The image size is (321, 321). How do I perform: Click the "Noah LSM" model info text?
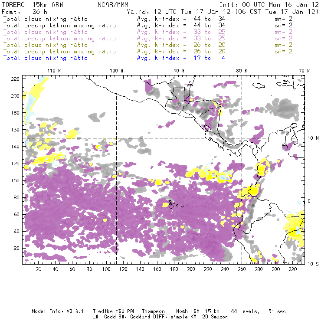pos(188,311)
